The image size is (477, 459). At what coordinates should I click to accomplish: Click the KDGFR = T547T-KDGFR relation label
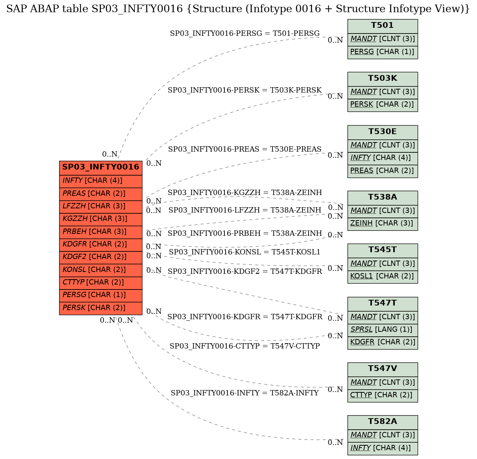pyautogui.click(x=245, y=317)
